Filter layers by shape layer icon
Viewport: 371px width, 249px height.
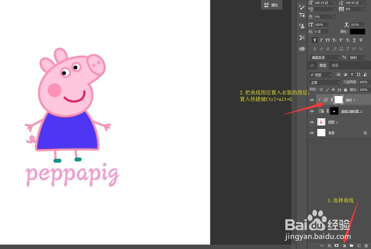pyautogui.click(x=358, y=74)
